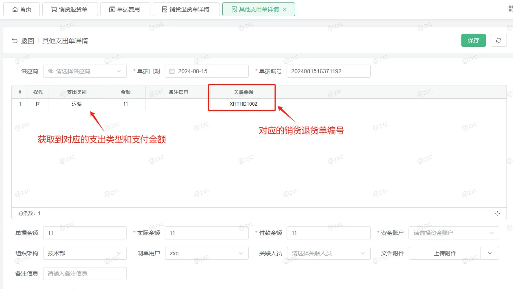Click the link icon in supplier field

50,71
